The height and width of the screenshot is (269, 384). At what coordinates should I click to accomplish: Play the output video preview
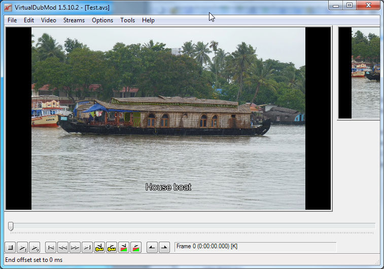pyautogui.click(x=34, y=248)
